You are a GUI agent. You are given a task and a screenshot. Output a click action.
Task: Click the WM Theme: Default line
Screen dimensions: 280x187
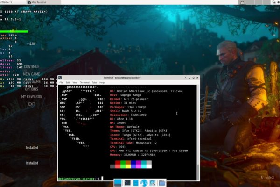[x=125, y=127]
